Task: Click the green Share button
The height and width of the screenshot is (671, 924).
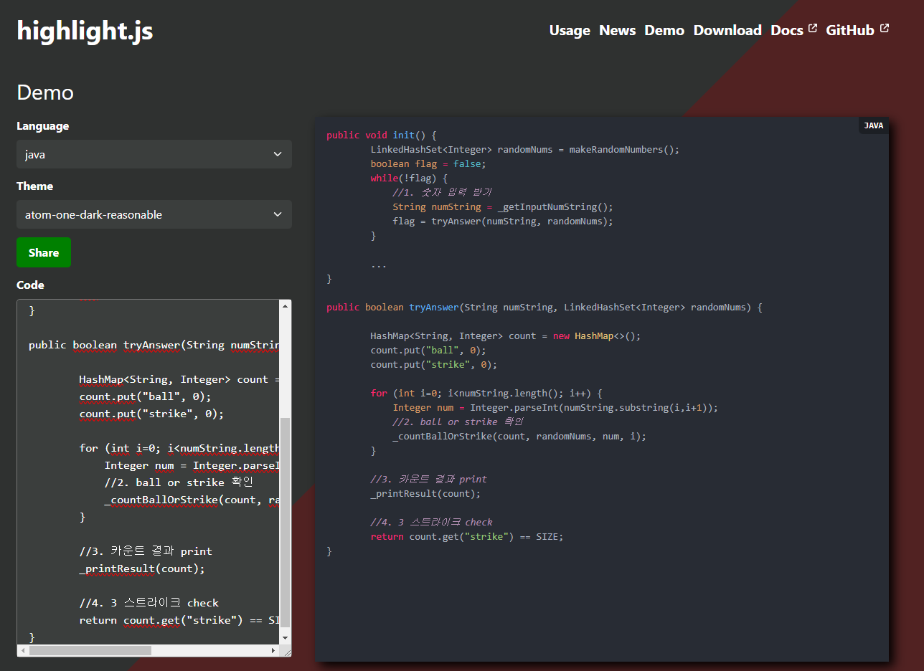Action: 44,252
